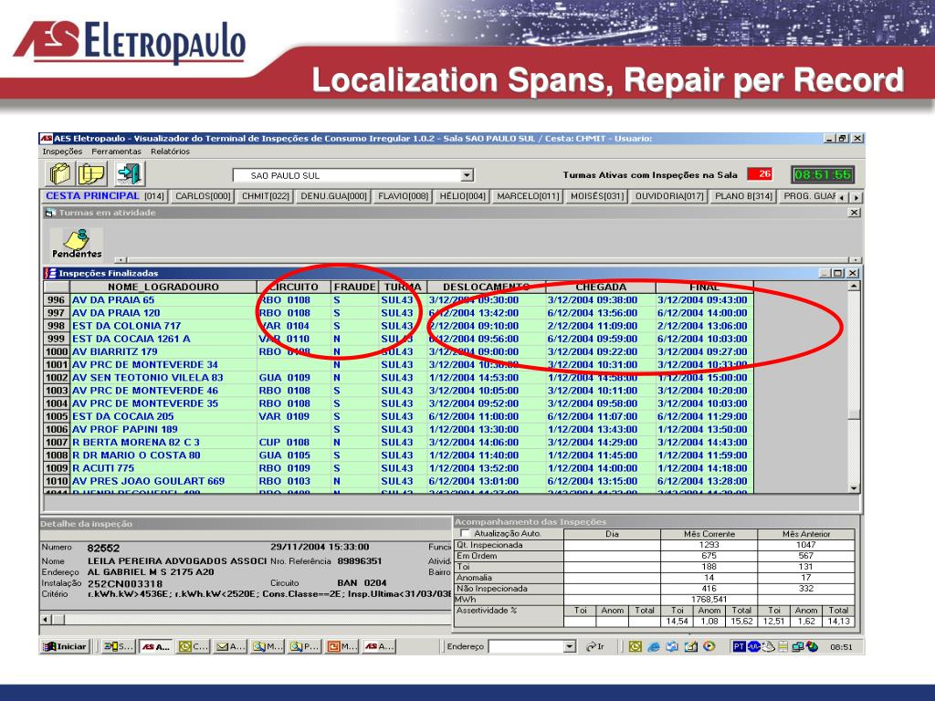Open the mail taskbar item A...
This screenshot has height=701, width=935.
pyautogui.click(x=230, y=646)
